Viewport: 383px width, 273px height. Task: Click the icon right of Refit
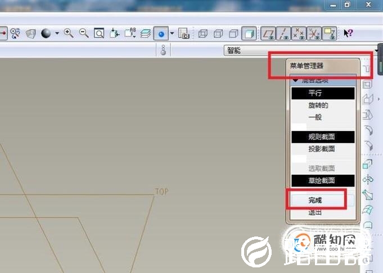[x=114, y=33]
